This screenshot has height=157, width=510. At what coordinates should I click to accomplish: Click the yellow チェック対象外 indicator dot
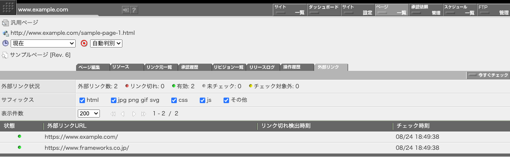(x=251, y=86)
